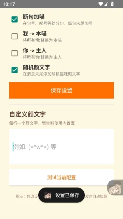The image size is (123, 219).
Task: Tap the battery status icon
Action: point(112,4)
